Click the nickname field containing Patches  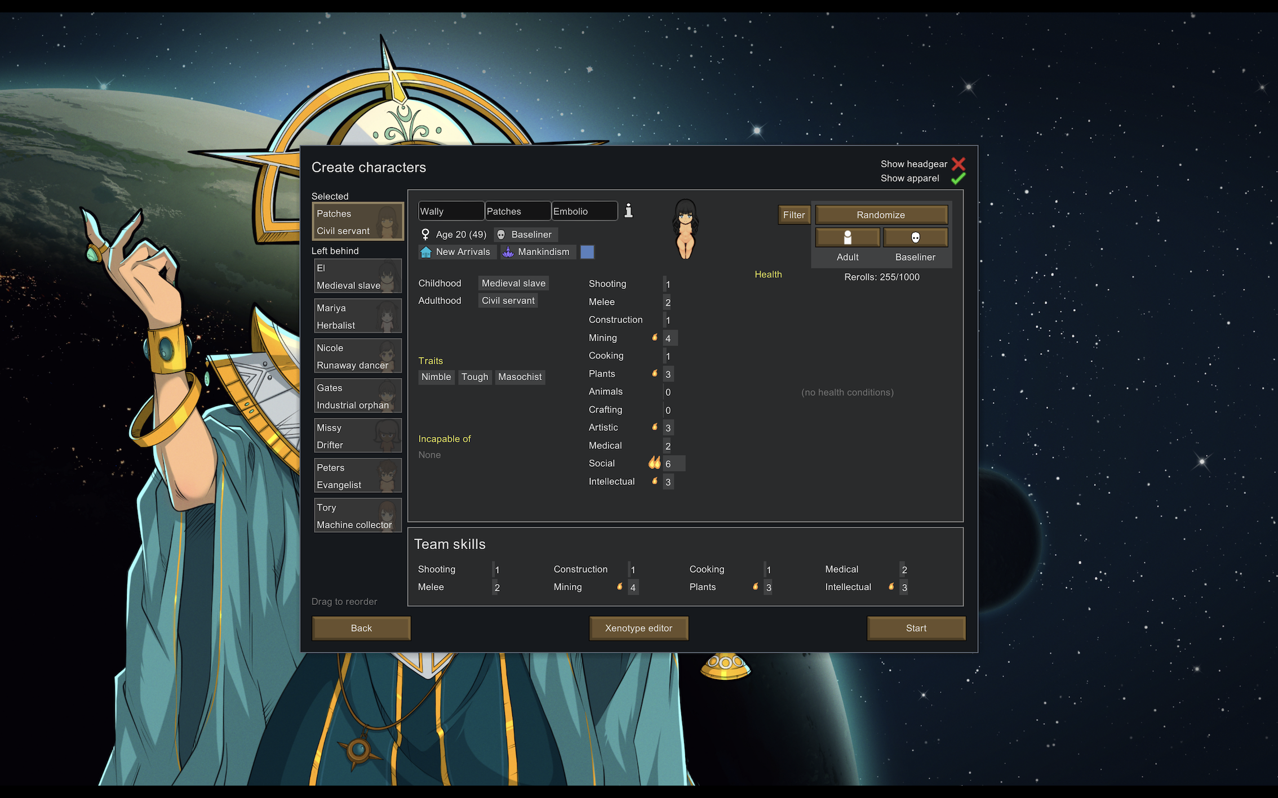click(x=517, y=211)
